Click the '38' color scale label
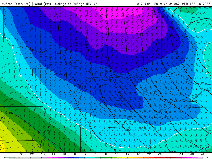The width and height of the screenshot is (212, 159). coord(192,154)
